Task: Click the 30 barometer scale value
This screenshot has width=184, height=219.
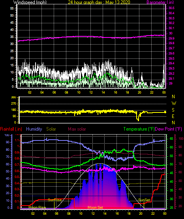Action: pyautogui.click(x=171, y=33)
